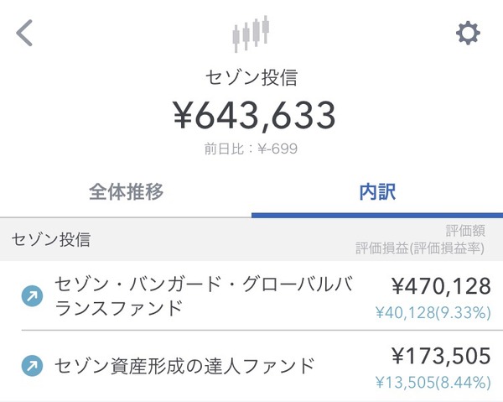This screenshot has width=503, height=402.
Task: Tap the ¥40,128(9.33%) profit figure
Action: click(433, 312)
